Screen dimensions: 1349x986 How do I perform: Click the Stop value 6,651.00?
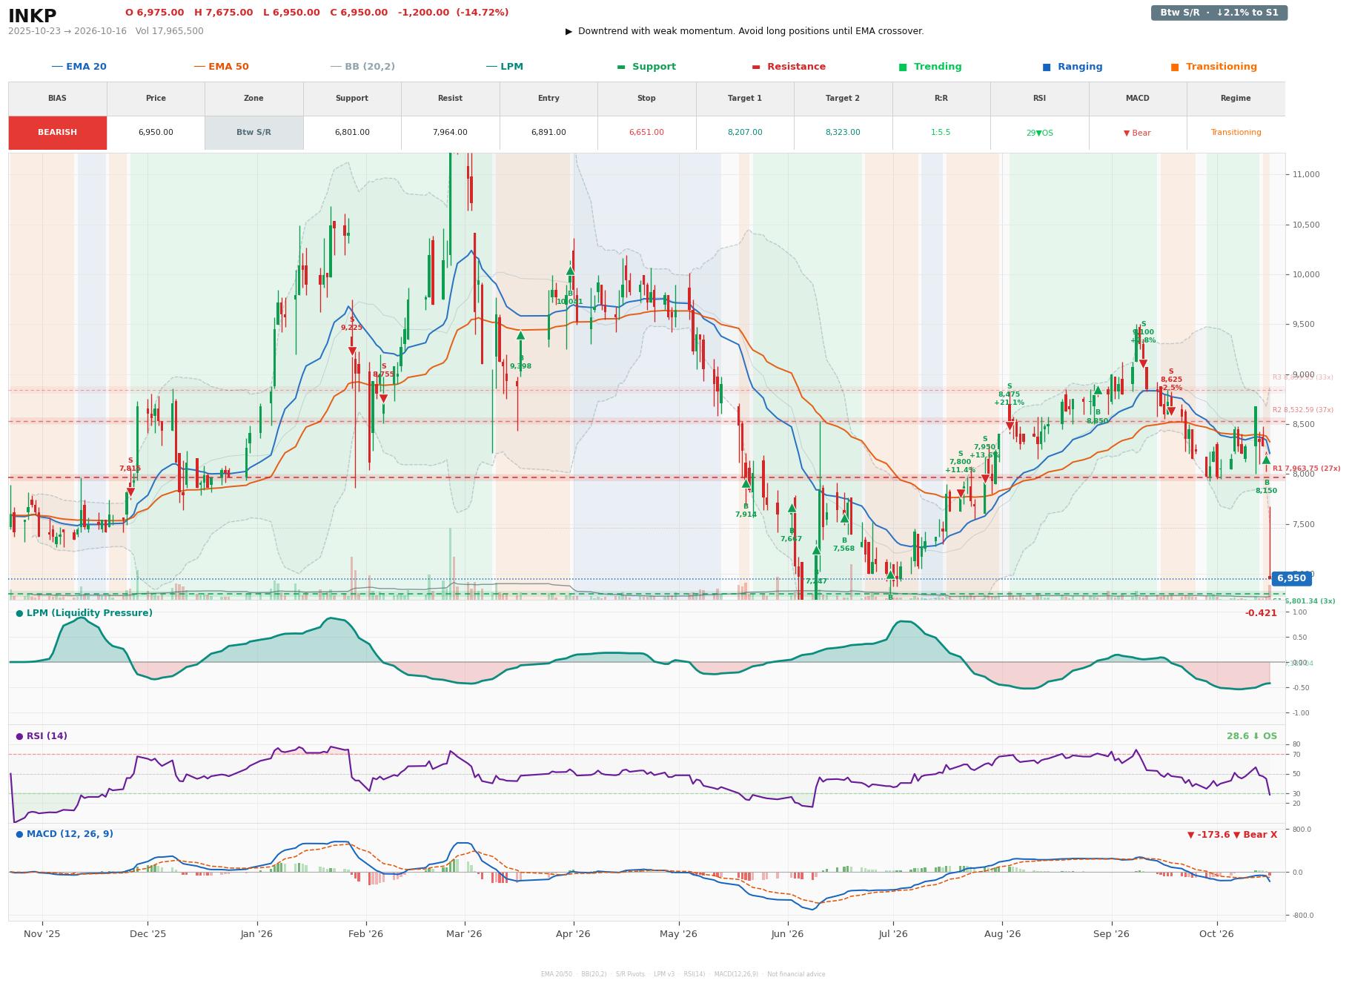click(646, 133)
